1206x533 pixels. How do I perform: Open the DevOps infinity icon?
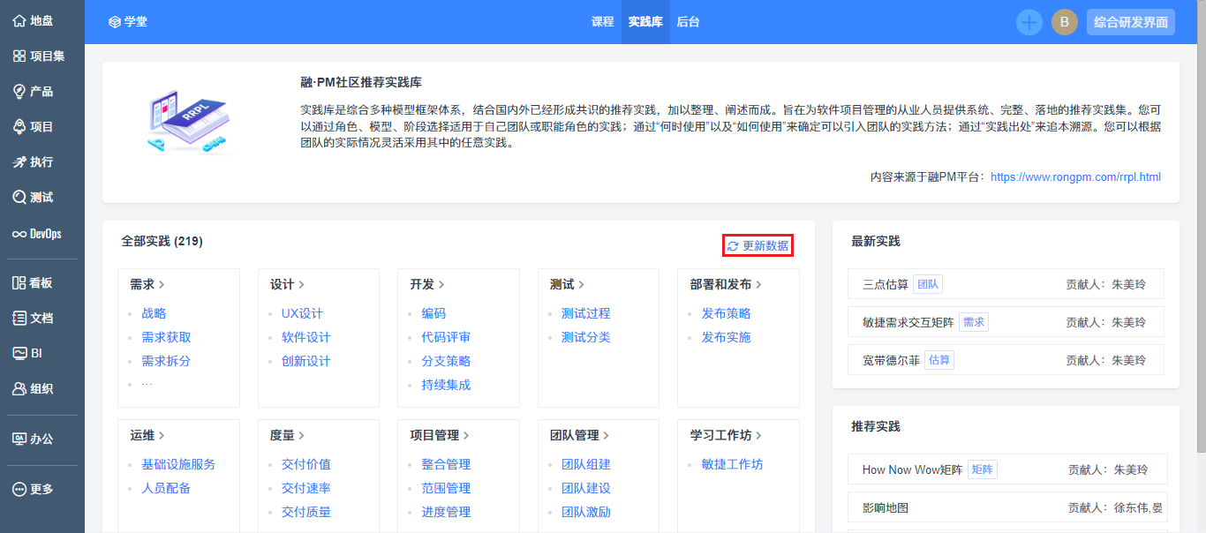coord(19,234)
